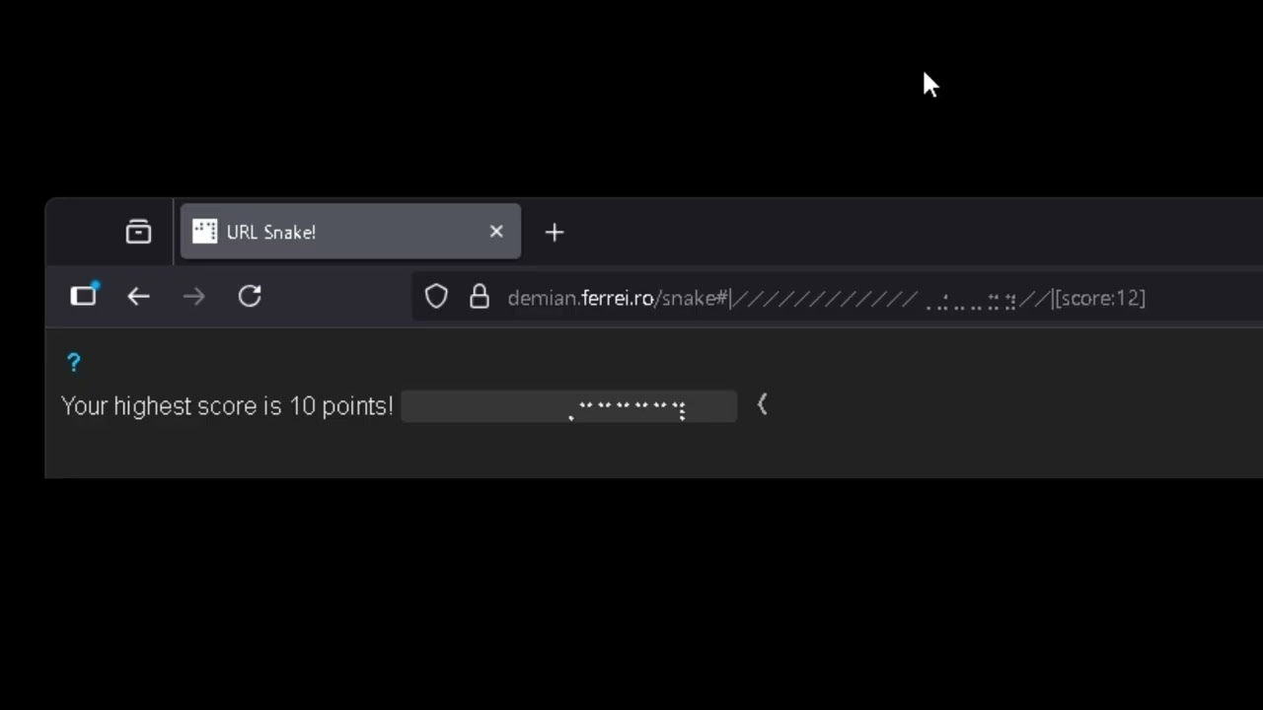Screen dimensions: 1263x710
Task: Click the URL Snake tab favicon
Action: coord(204,232)
